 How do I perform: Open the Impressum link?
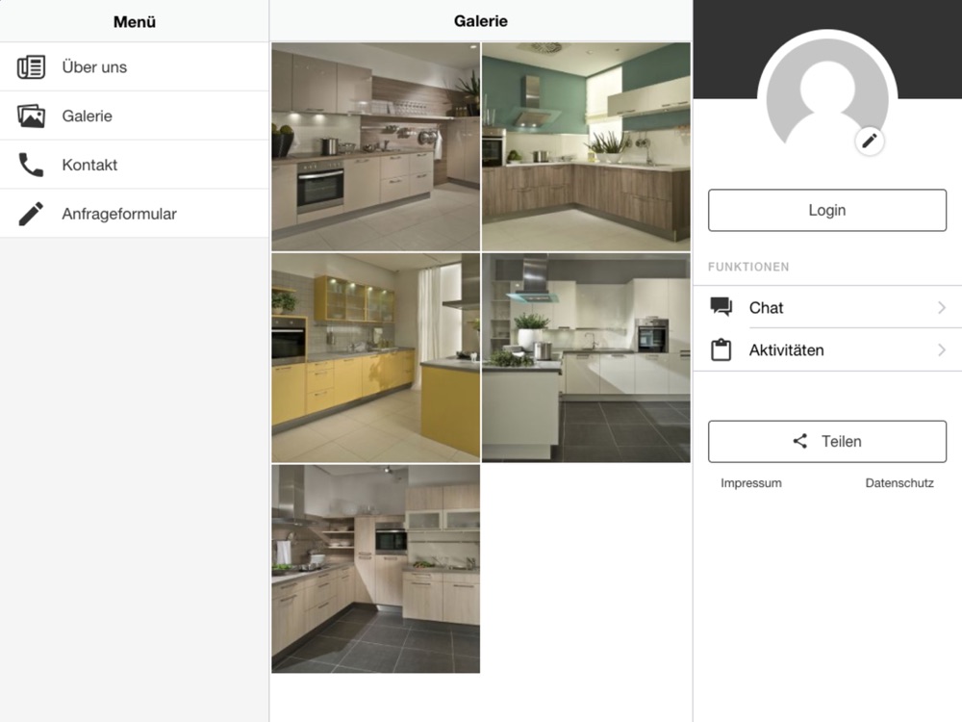point(751,483)
